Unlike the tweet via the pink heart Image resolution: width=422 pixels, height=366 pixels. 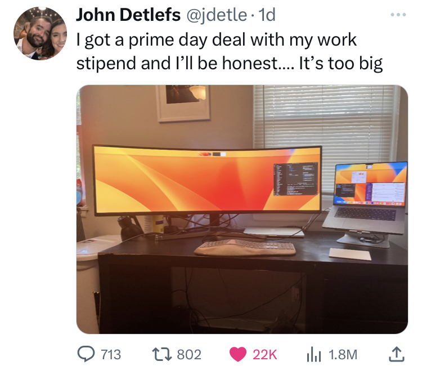tap(238, 354)
